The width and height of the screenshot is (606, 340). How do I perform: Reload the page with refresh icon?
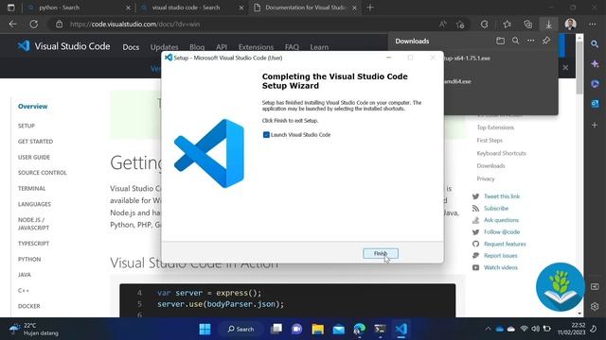[x=34, y=24]
